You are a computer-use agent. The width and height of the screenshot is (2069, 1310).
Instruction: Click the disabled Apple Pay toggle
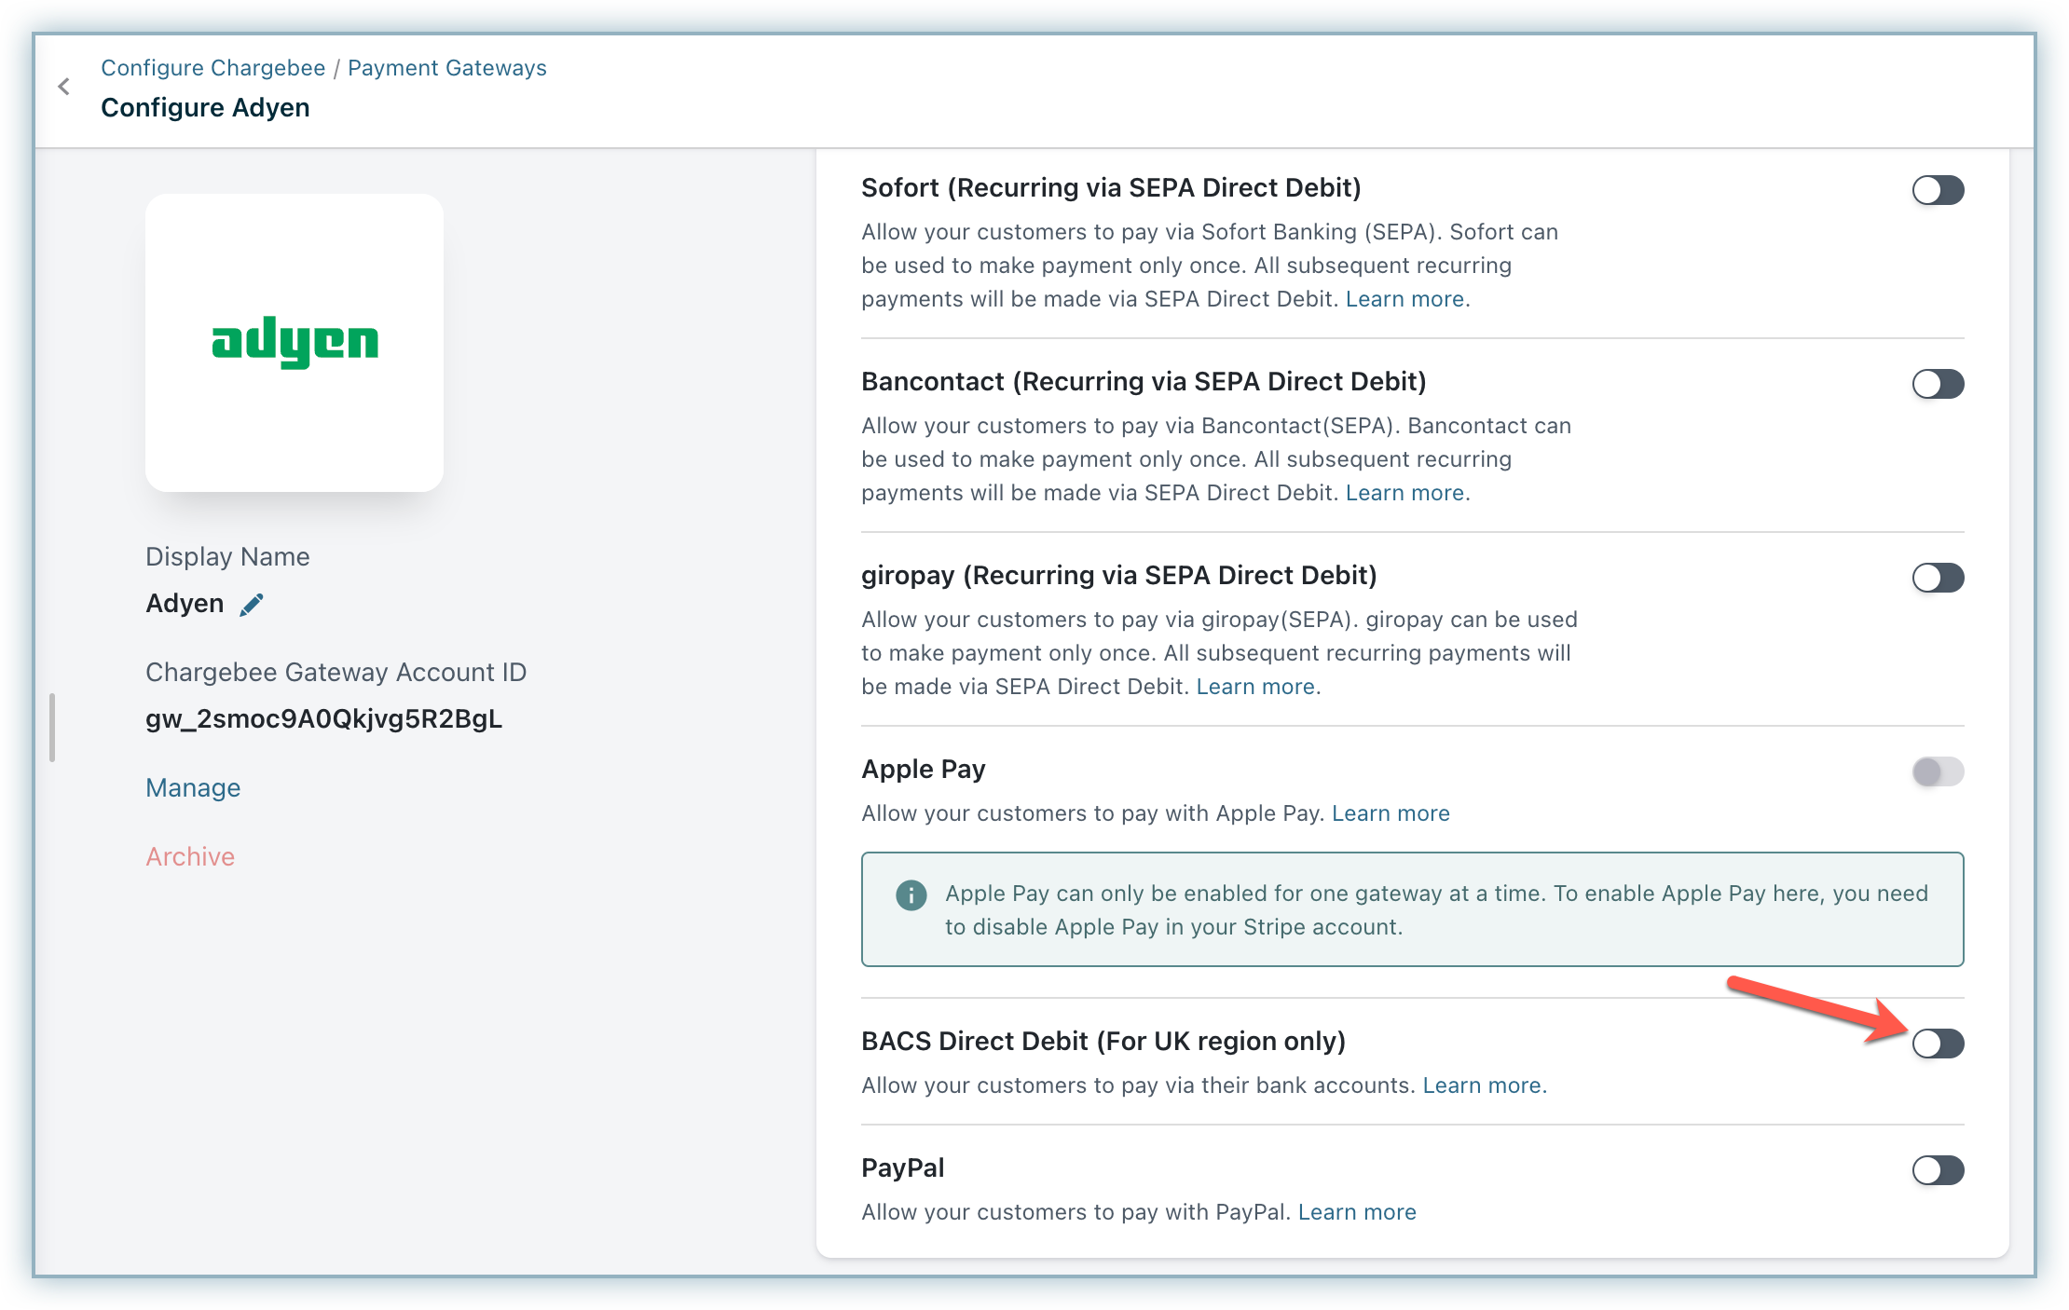(x=1938, y=771)
